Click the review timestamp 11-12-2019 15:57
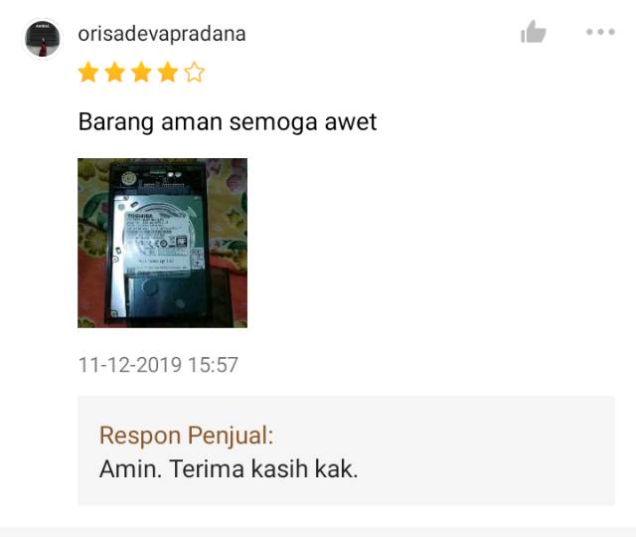Screen dimensions: 636x537 [158, 365]
